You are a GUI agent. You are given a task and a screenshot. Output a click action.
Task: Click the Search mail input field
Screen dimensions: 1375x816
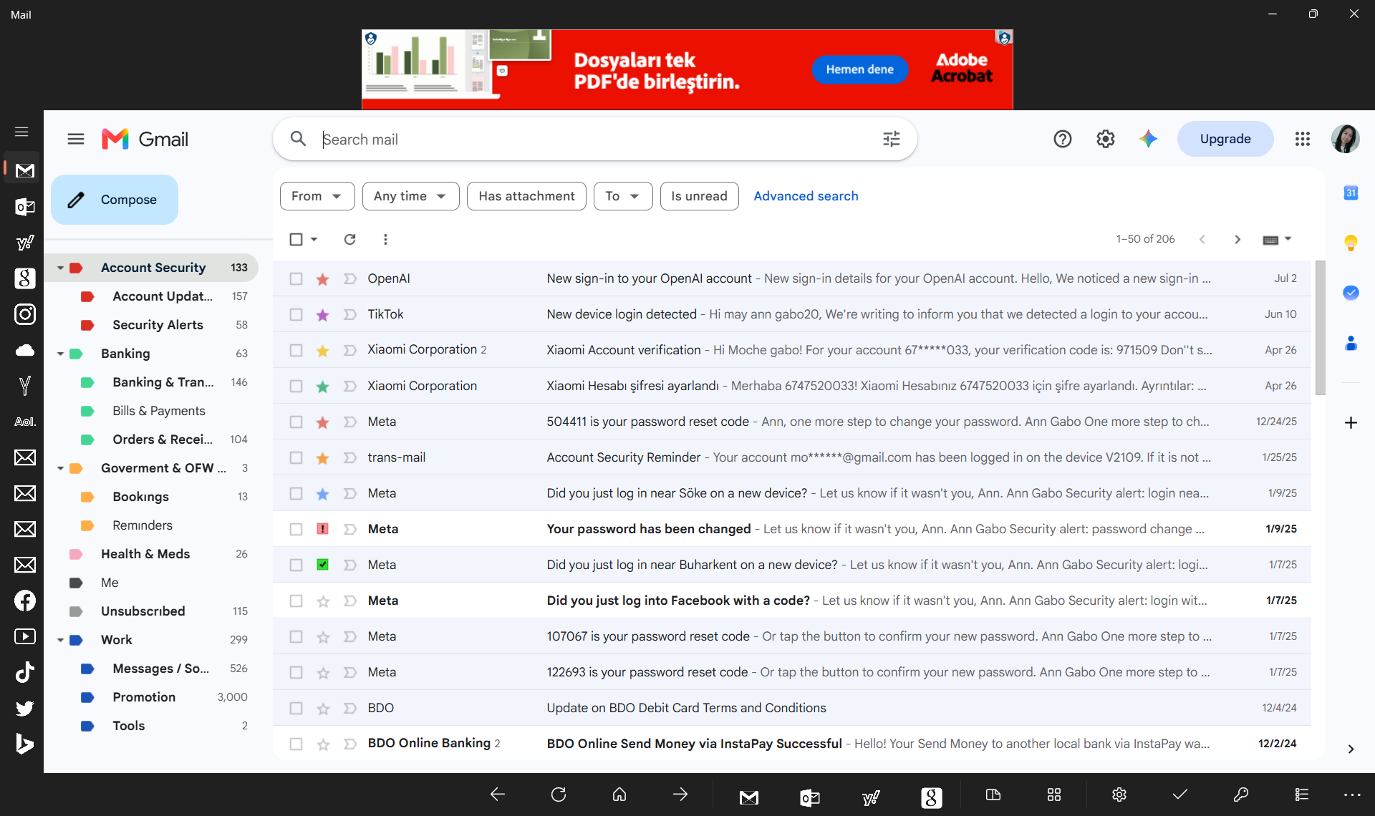(594, 139)
